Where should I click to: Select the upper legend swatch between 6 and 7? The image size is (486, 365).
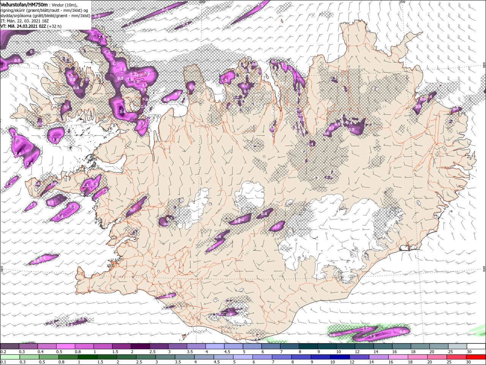point(271,346)
